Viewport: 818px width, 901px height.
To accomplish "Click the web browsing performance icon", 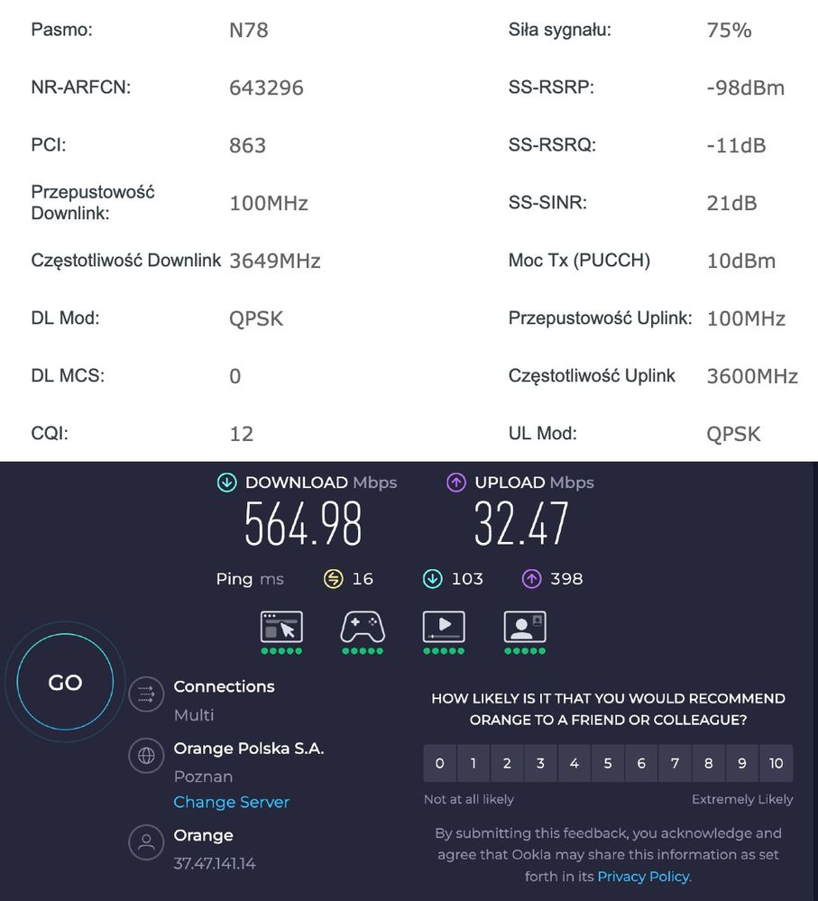I will pos(281,627).
